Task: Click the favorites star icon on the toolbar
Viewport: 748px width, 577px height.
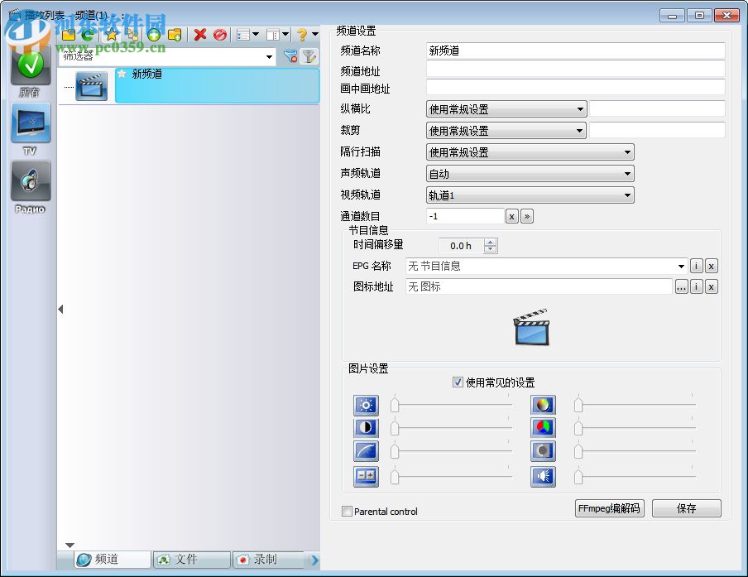Action: (x=112, y=35)
